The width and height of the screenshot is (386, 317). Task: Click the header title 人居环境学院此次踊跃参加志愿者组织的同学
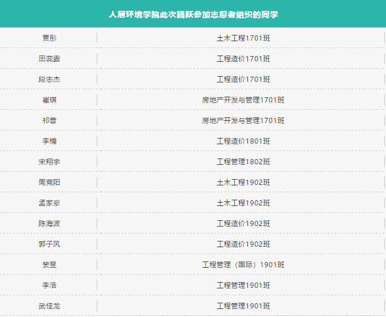click(x=194, y=14)
